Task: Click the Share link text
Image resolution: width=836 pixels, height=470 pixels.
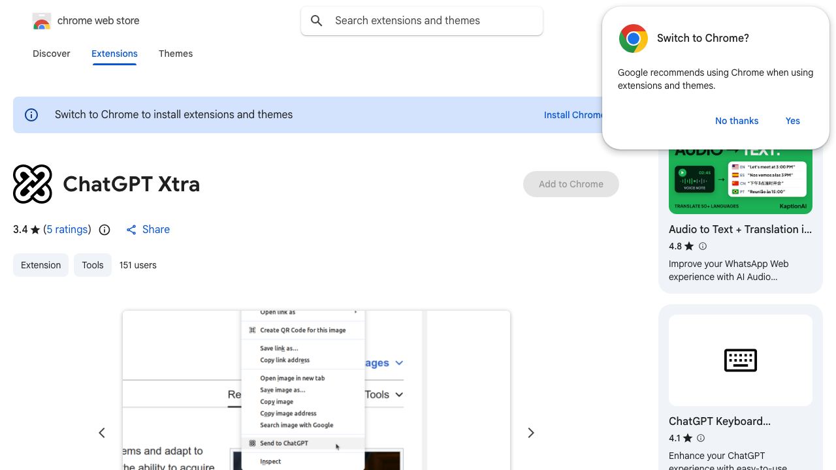Action: (x=156, y=230)
